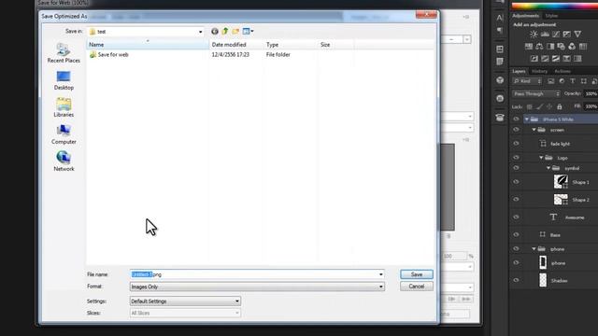The width and height of the screenshot is (598, 336).
Task: Add a Brightness/Contrast adjustment
Action: (534, 35)
